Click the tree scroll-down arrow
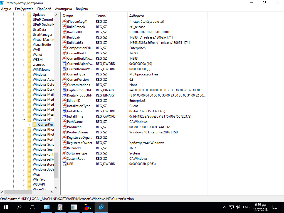 (56, 188)
